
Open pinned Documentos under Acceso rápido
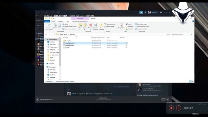(53, 47)
